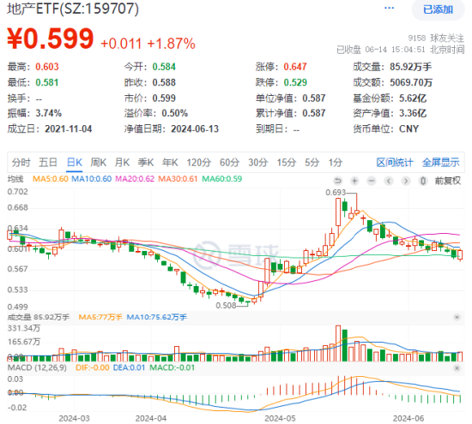This screenshot has width=472, height=424.
Task: Click the 2024-05 date axis label
Action: point(280,419)
